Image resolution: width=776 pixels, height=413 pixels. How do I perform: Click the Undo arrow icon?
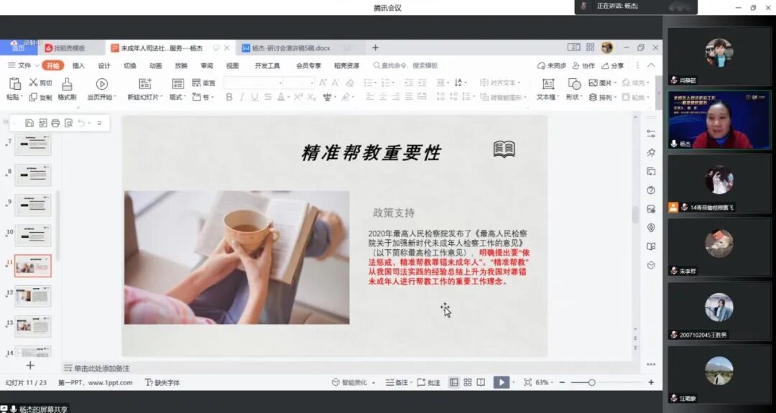click(82, 123)
